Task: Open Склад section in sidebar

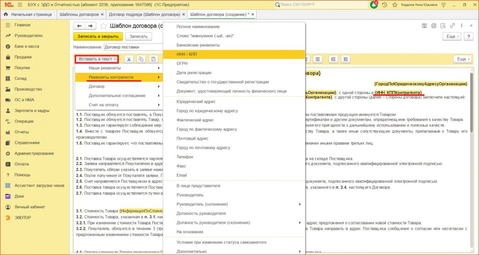Action: 21,78
